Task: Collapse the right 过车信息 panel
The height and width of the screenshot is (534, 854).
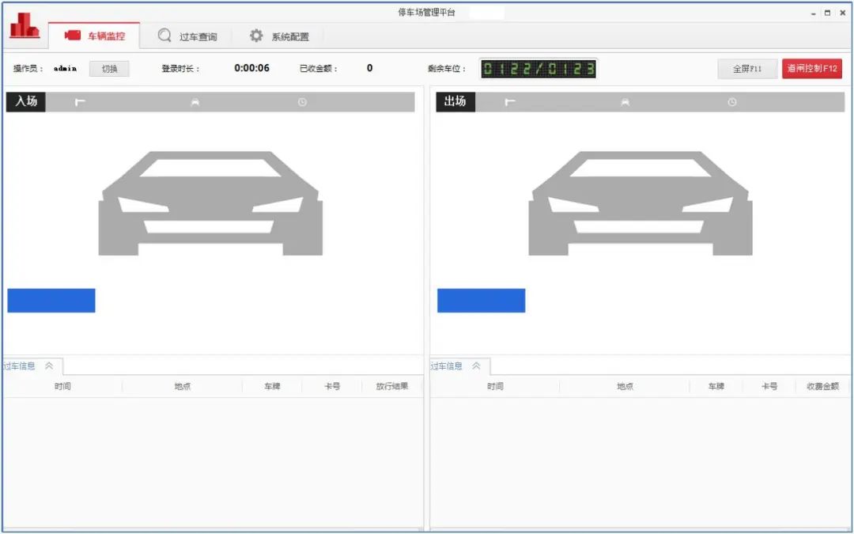Action: point(475,365)
